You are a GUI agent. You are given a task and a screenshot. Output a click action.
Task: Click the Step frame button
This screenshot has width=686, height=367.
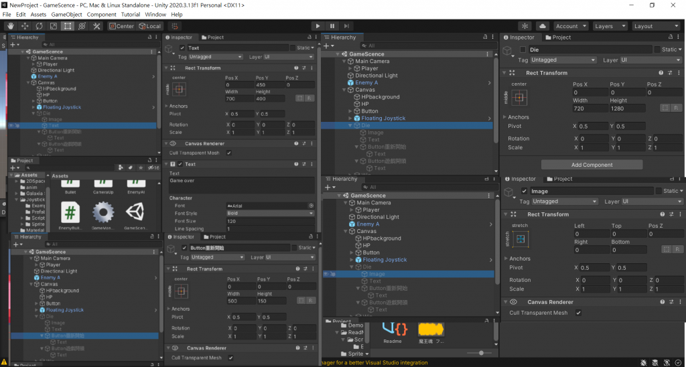click(346, 26)
